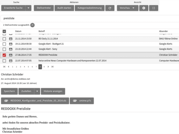Viewport: 179px width, 134px height.
Task: Click the Zustellen button
Action: pos(26,91)
